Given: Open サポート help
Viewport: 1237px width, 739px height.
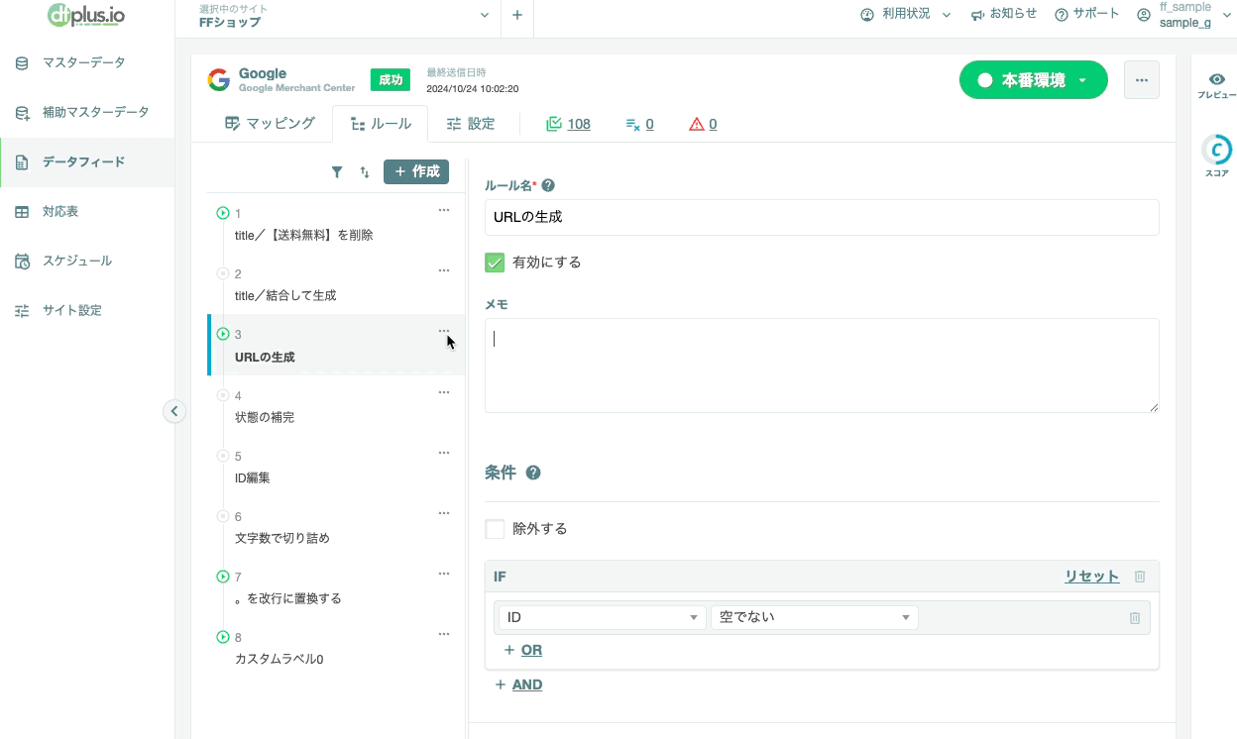Looking at the screenshot, I should [1087, 14].
